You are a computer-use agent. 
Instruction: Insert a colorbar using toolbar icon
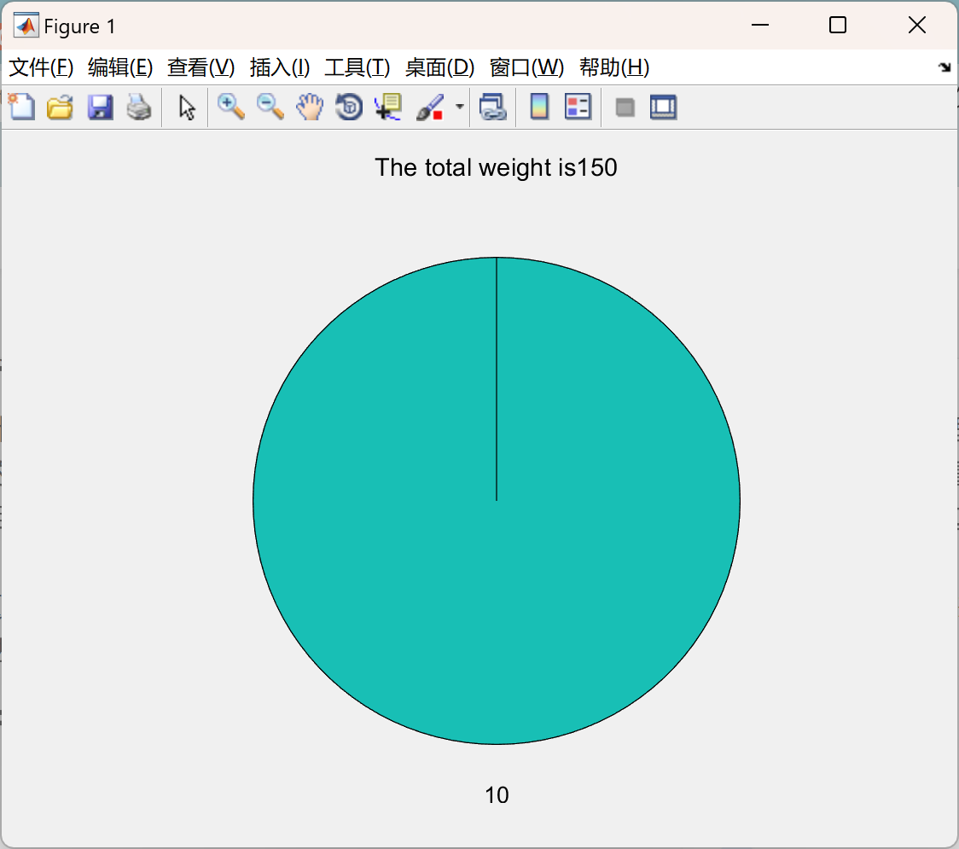click(539, 107)
